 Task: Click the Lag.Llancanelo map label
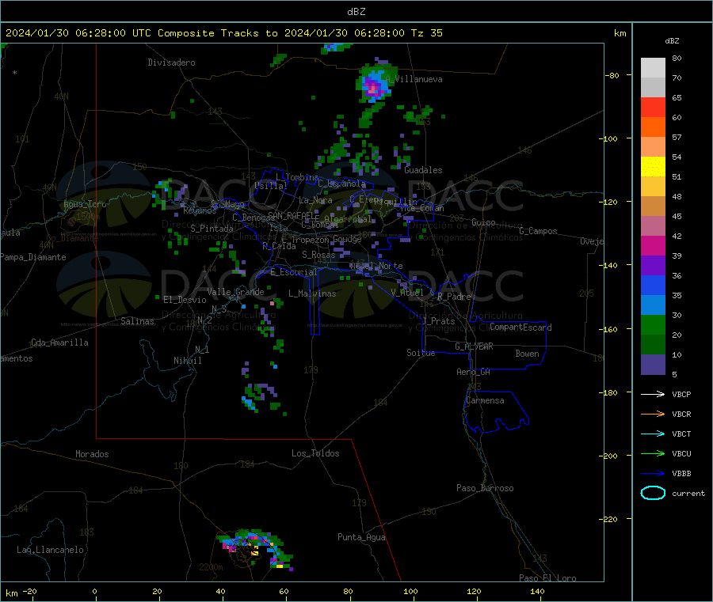[51, 550]
